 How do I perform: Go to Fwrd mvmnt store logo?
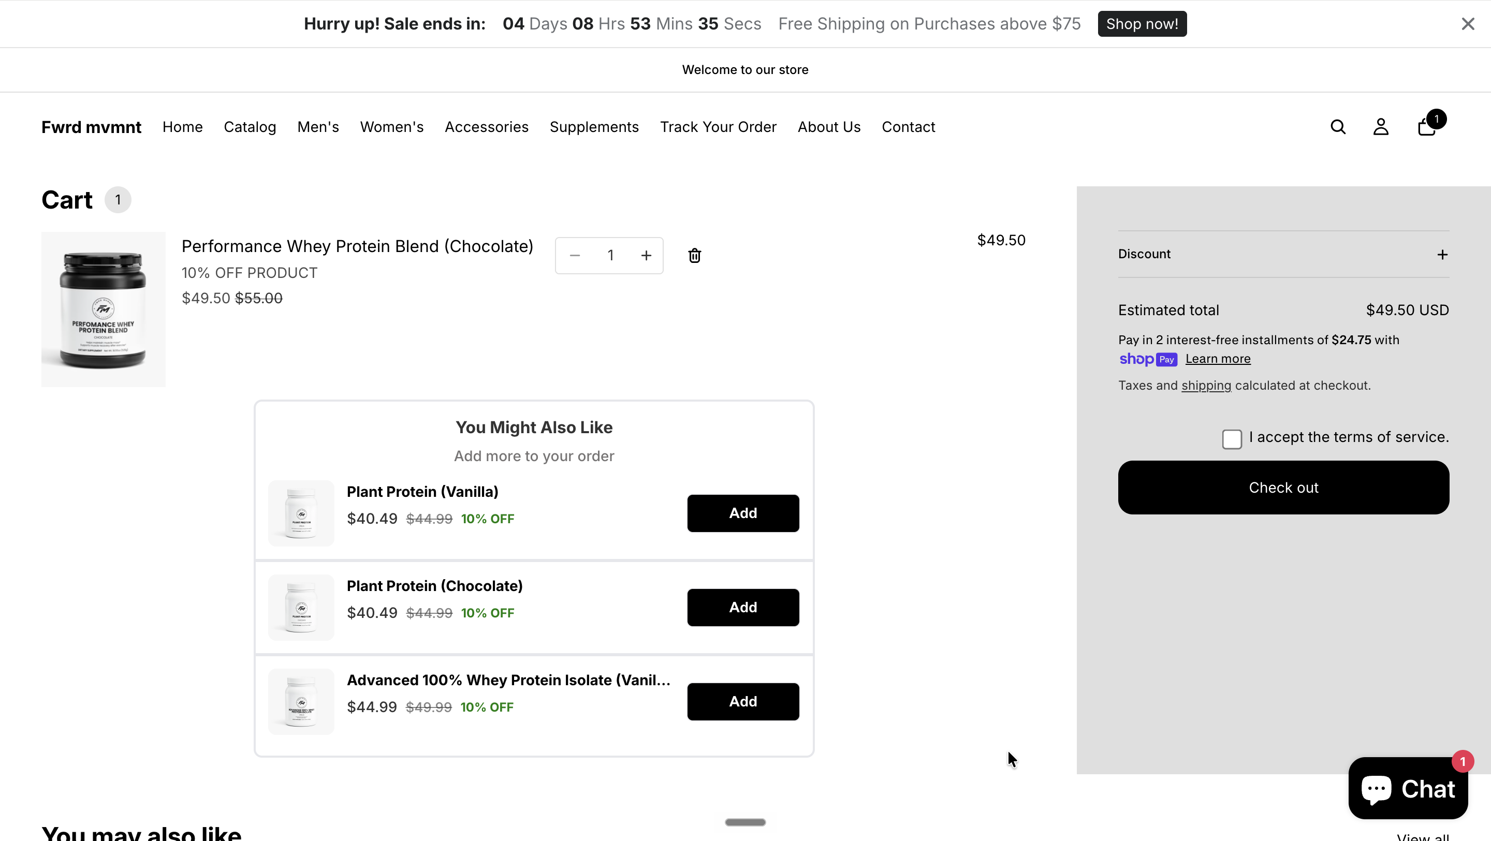91,127
